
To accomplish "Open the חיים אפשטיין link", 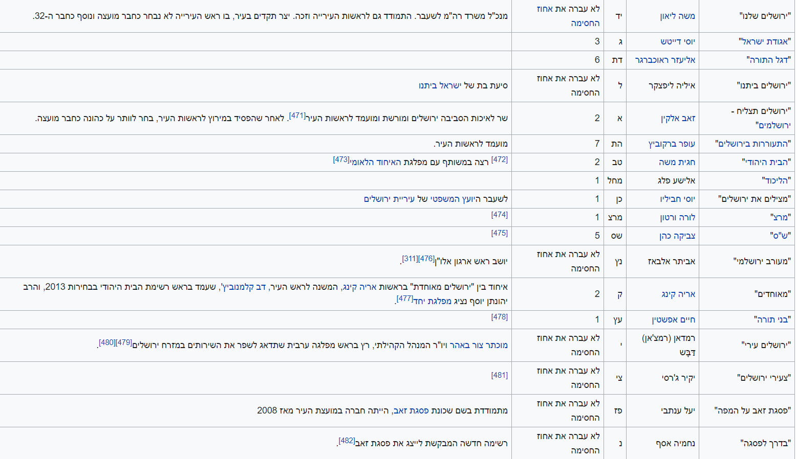I will 673,320.
